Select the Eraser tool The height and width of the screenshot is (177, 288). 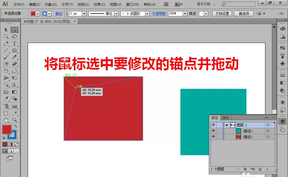pyautogui.click(x=14, y=64)
